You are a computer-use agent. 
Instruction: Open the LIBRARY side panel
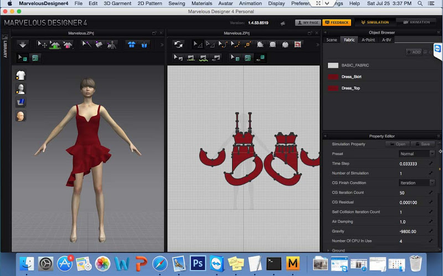(x=5, y=46)
